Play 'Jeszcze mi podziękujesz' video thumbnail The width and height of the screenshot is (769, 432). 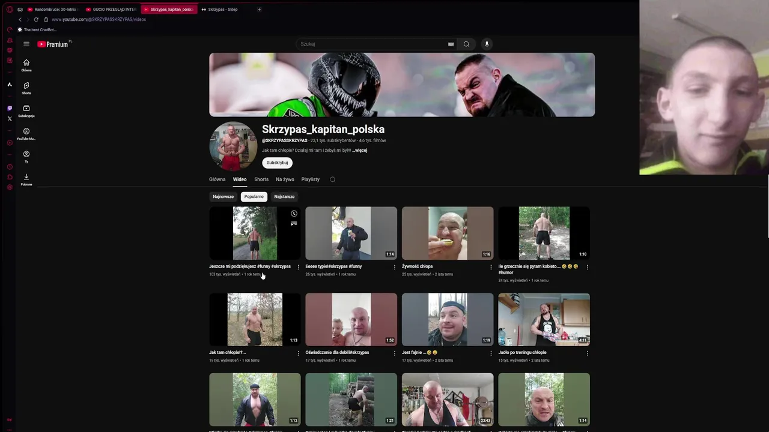[255, 233]
